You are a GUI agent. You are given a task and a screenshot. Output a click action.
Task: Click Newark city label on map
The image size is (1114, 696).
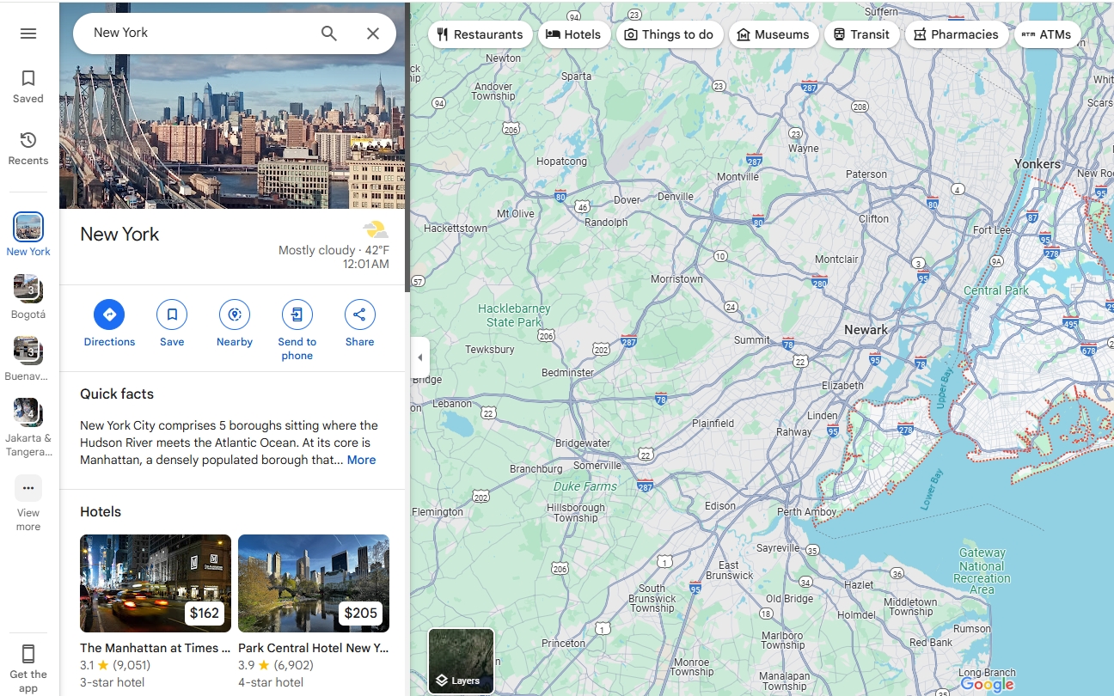click(x=866, y=330)
